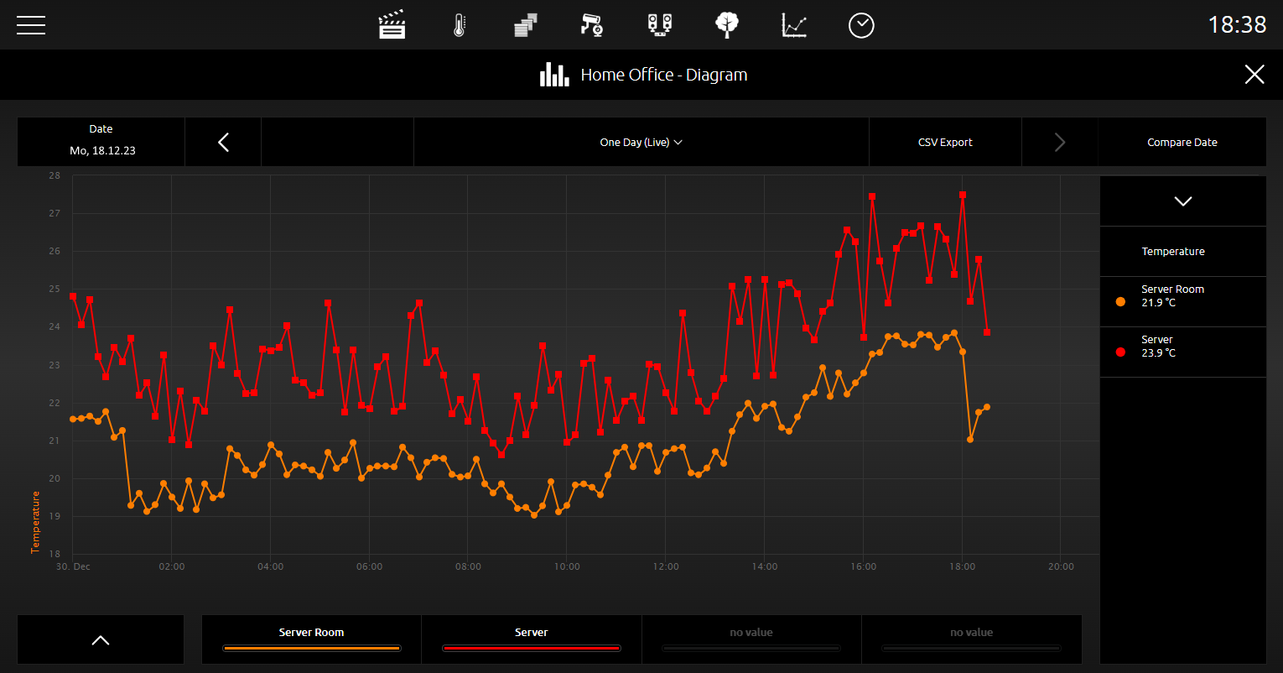
Task: Click the orange Server Room legend dot
Action: 1121,301
